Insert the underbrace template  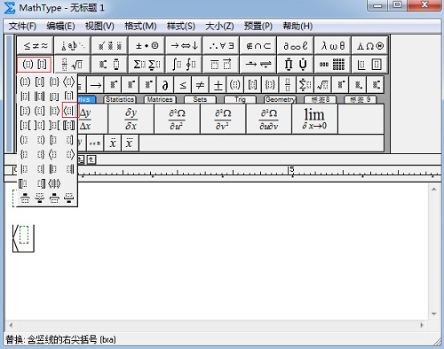click(x=40, y=198)
